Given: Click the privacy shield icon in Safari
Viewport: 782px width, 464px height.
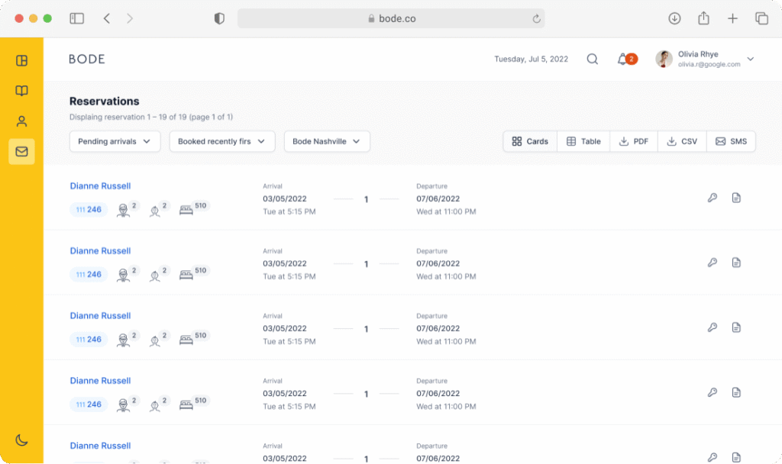Looking at the screenshot, I should pyautogui.click(x=219, y=18).
